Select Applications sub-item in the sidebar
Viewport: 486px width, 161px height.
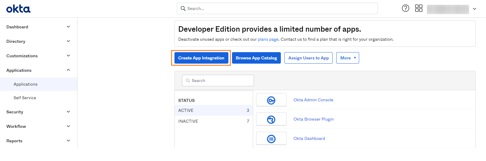[25, 84]
